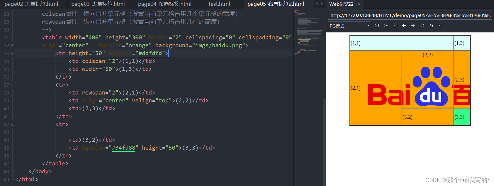Toggle the lock icon in browser toolbar
Image resolution: width=494 pixels, height=186 pixels.
coord(431,25)
